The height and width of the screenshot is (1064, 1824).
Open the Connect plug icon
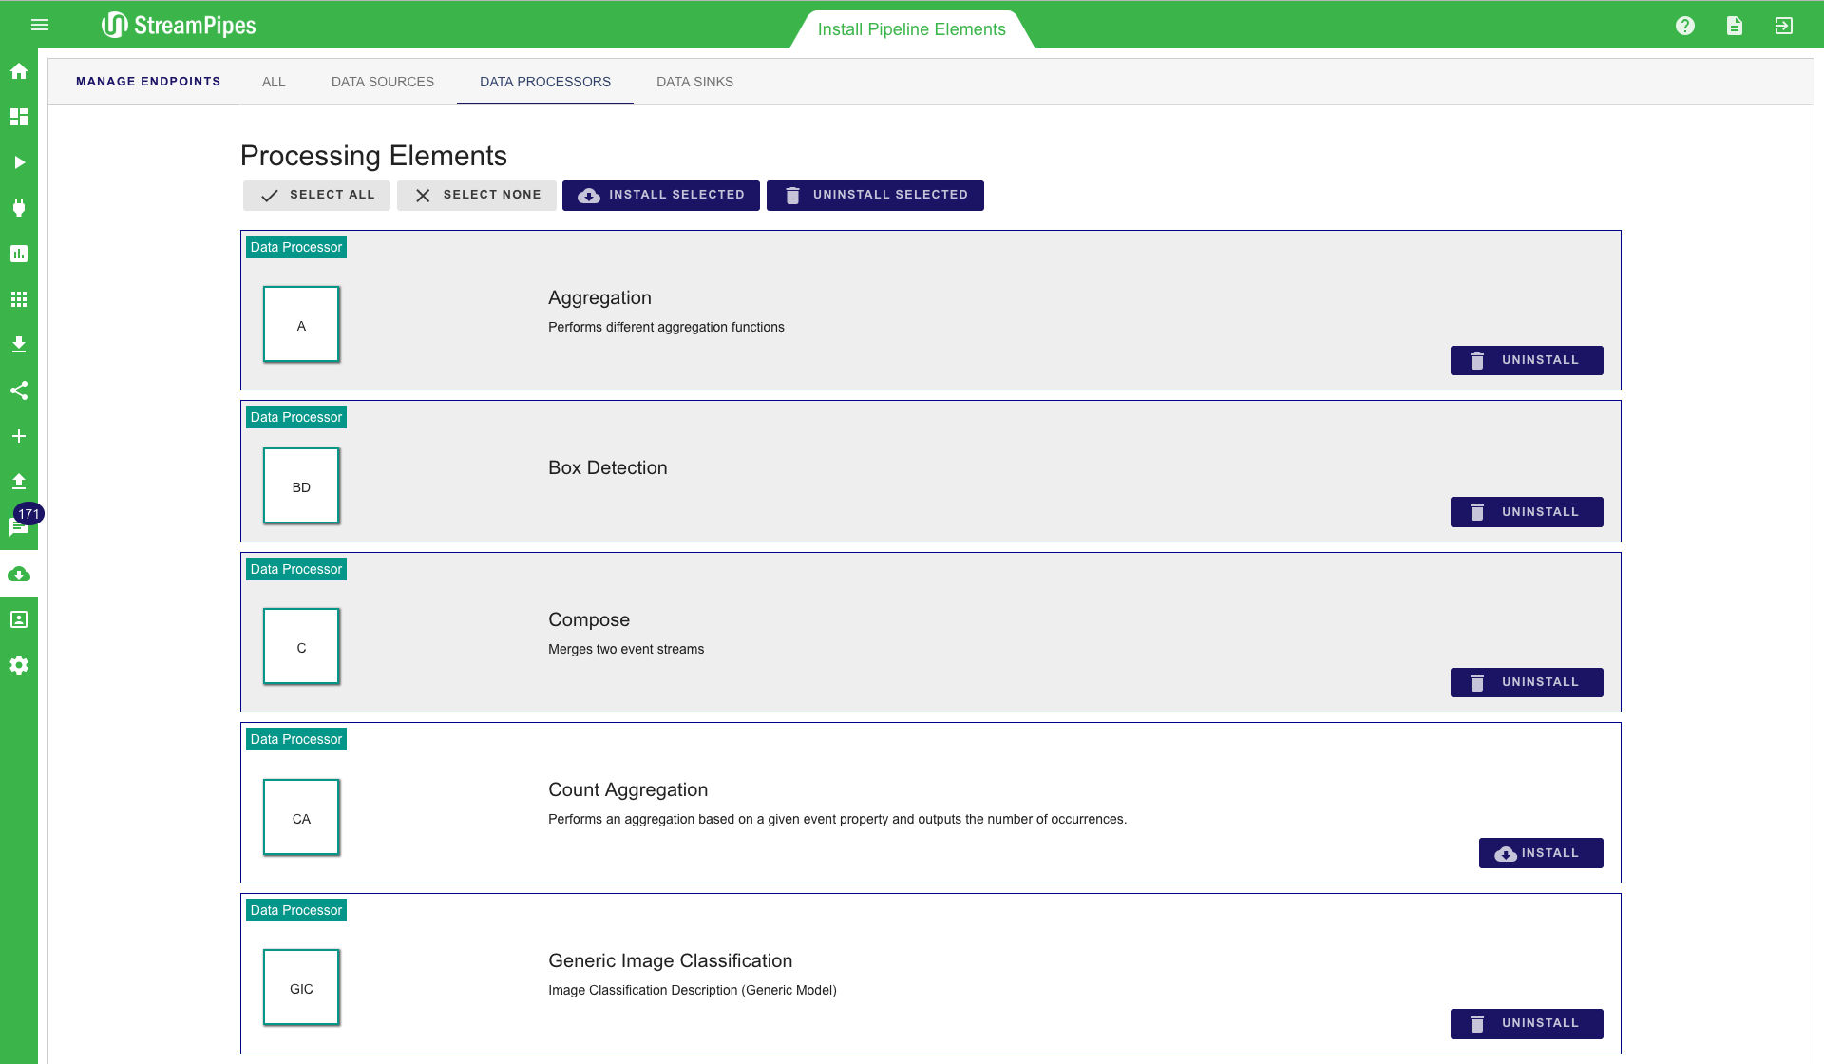(x=19, y=208)
